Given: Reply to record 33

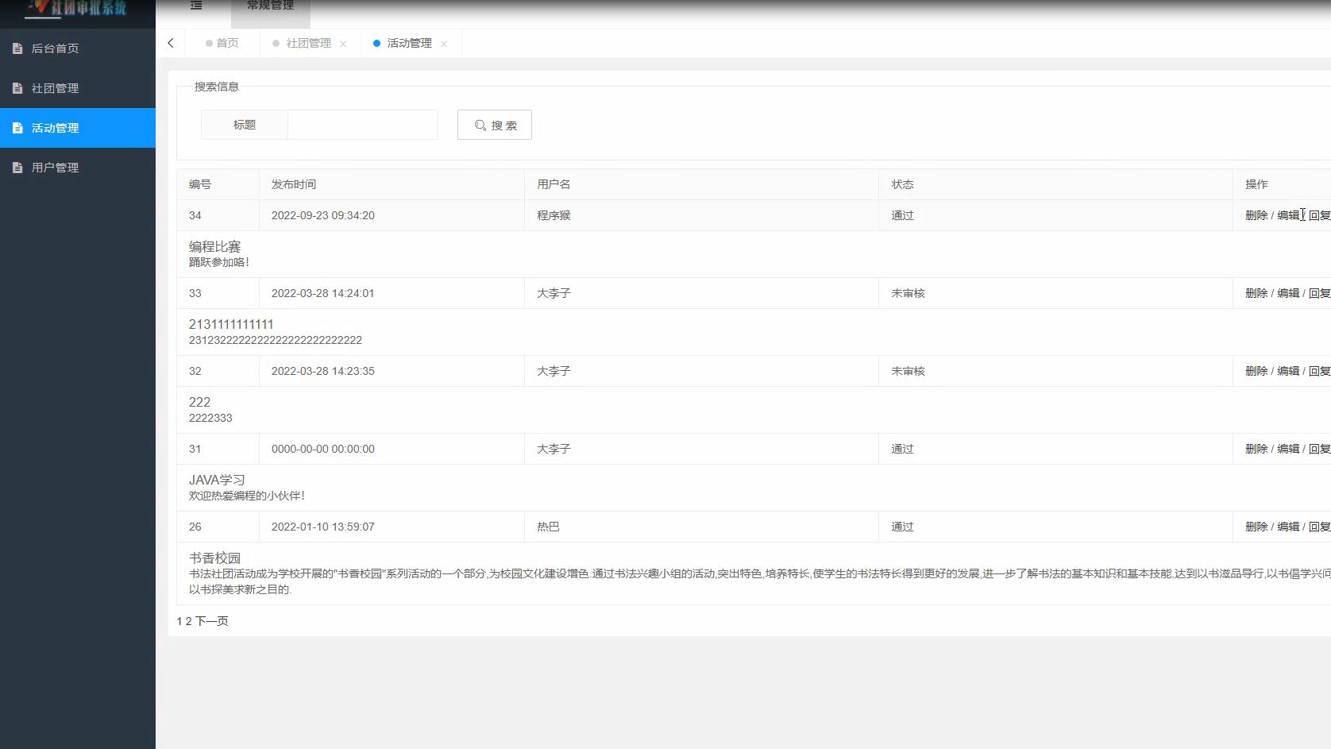Looking at the screenshot, I should pos(1319,293).
